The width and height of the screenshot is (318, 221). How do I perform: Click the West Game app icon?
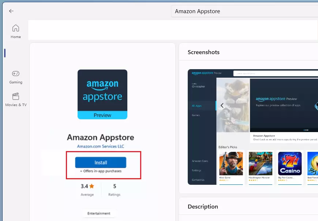[x=231, y=164]
